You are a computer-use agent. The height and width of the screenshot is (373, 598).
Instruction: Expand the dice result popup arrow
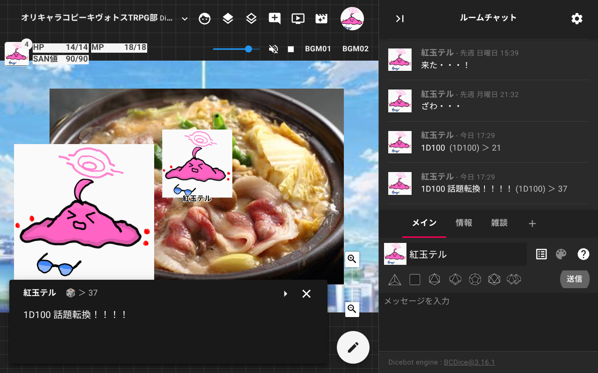pos(285,294)
